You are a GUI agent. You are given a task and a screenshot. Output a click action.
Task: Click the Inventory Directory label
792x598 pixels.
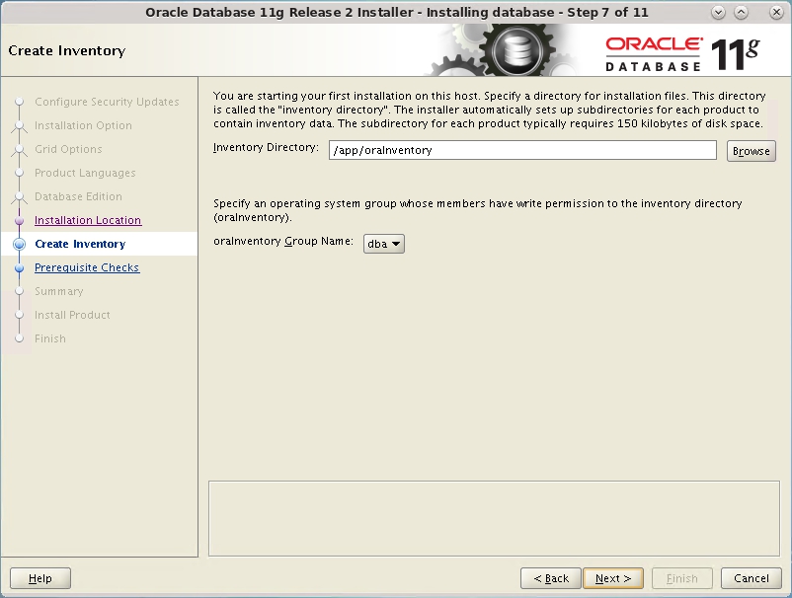point(267,147)
